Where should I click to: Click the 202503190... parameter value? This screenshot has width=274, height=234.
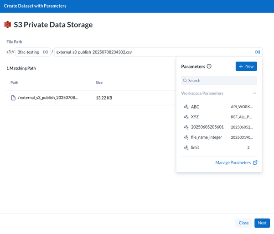242,137
